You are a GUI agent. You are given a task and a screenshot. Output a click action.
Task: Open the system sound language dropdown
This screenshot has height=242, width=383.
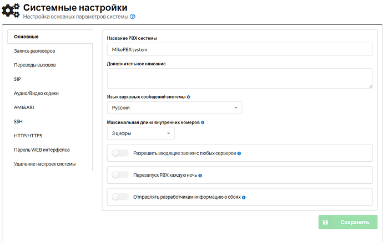[x=174, y=108]
